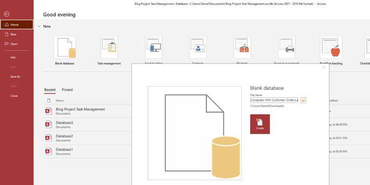The width and height of the screenshot is (370, 185).
Task: Close the Blank database dialog
Action: (x=324, y=68)
